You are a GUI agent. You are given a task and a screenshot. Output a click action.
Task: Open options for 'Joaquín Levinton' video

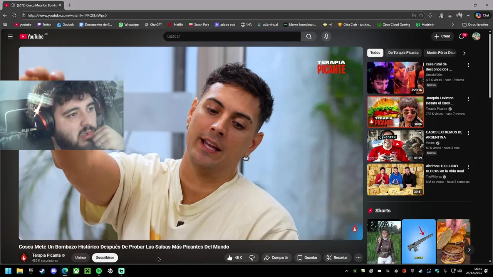[468, 99]
